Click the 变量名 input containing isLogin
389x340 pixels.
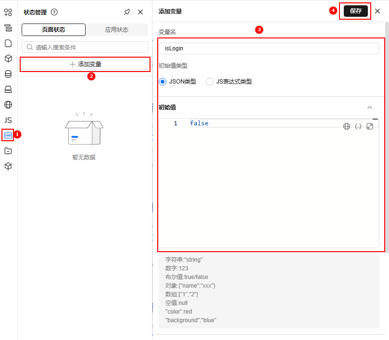[269, 49]
